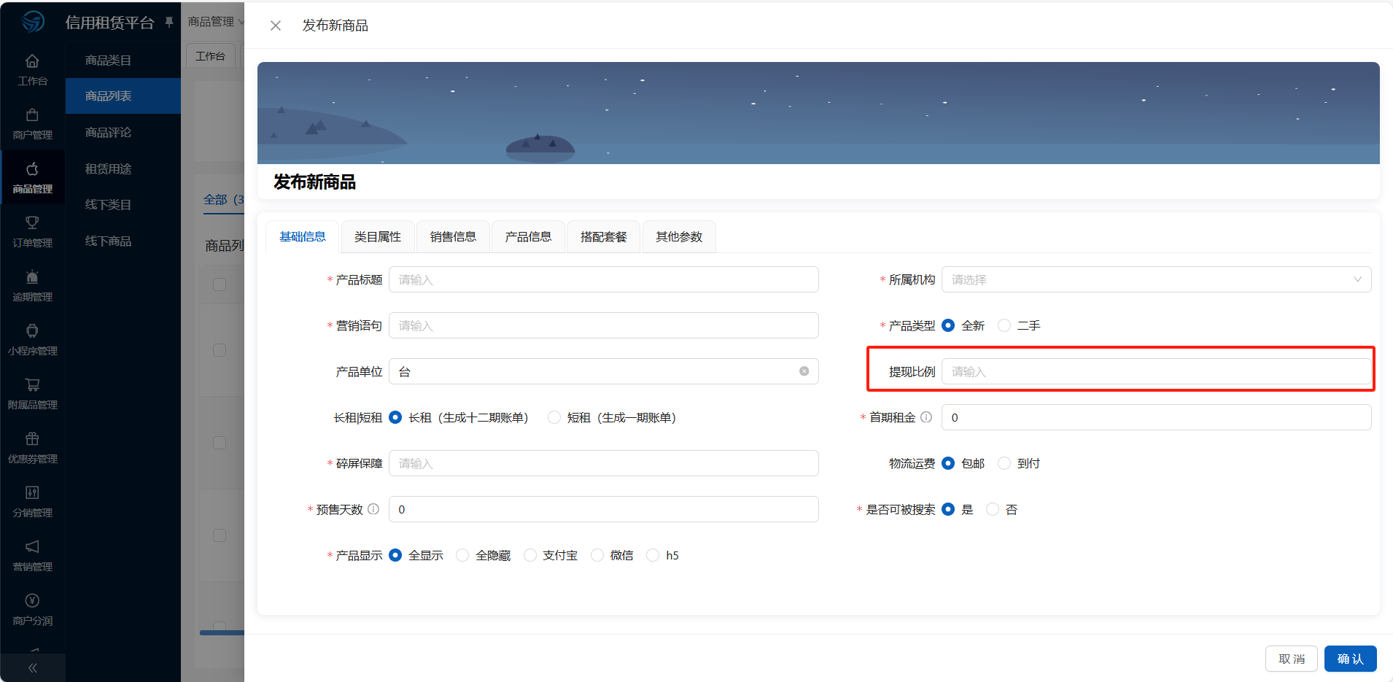Focus the 营销语句 input field
The width and height of the screenshot is (1393, 682).
(604, 325)
